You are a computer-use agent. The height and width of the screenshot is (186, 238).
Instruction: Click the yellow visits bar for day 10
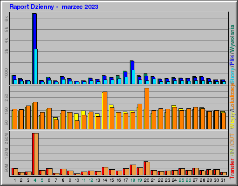pyautogui.click(x=76, y=117)
